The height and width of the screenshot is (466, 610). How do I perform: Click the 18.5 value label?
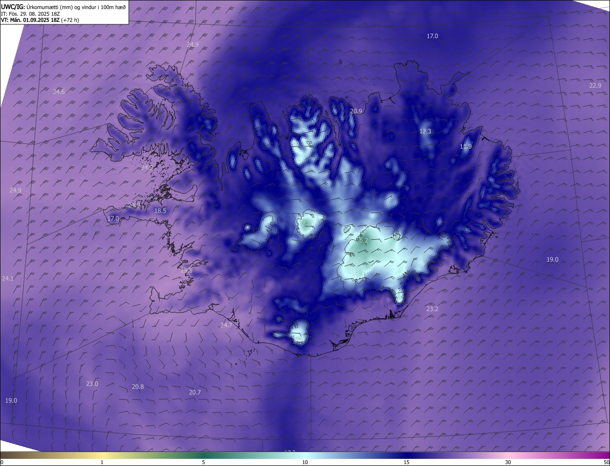click(160, 211)
